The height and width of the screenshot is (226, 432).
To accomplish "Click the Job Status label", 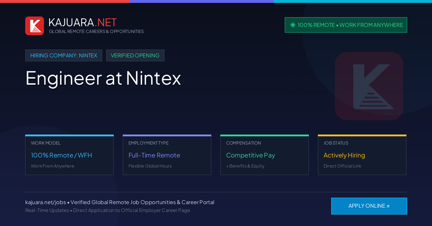I will coord(336,143).
